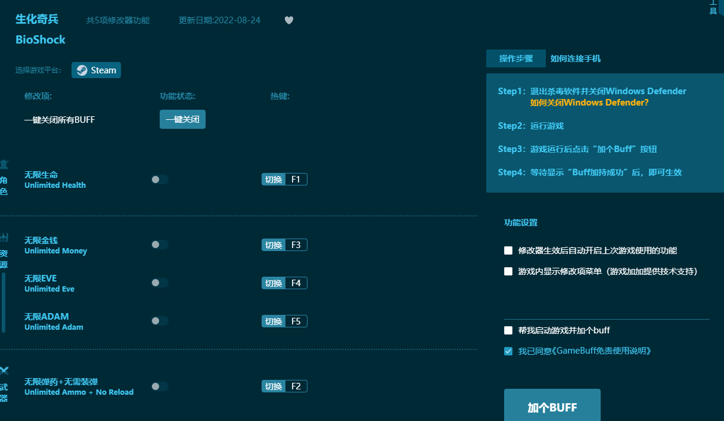This screenshot has height=421, width=724.
Task: Open 如何关闭Windows Defender? link
Action: coord(589,103)
